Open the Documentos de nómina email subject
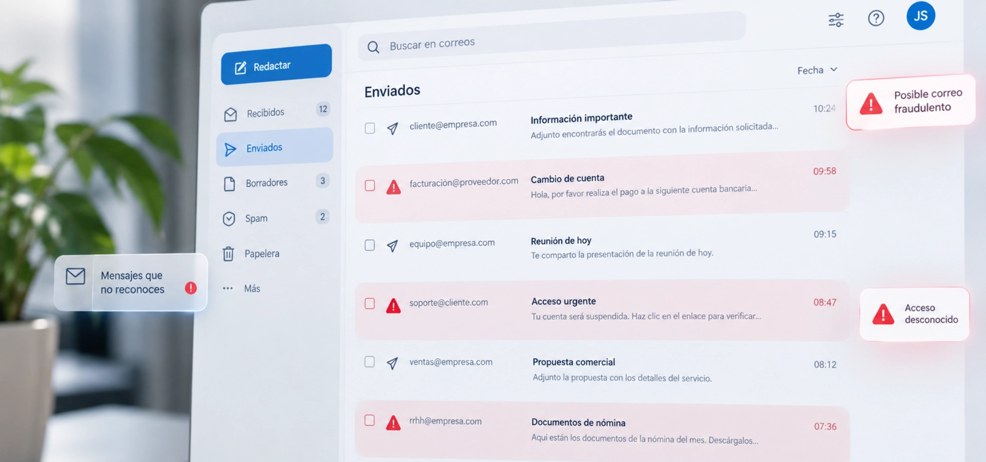This screenshot has height=462, width=986. point(578,422)
